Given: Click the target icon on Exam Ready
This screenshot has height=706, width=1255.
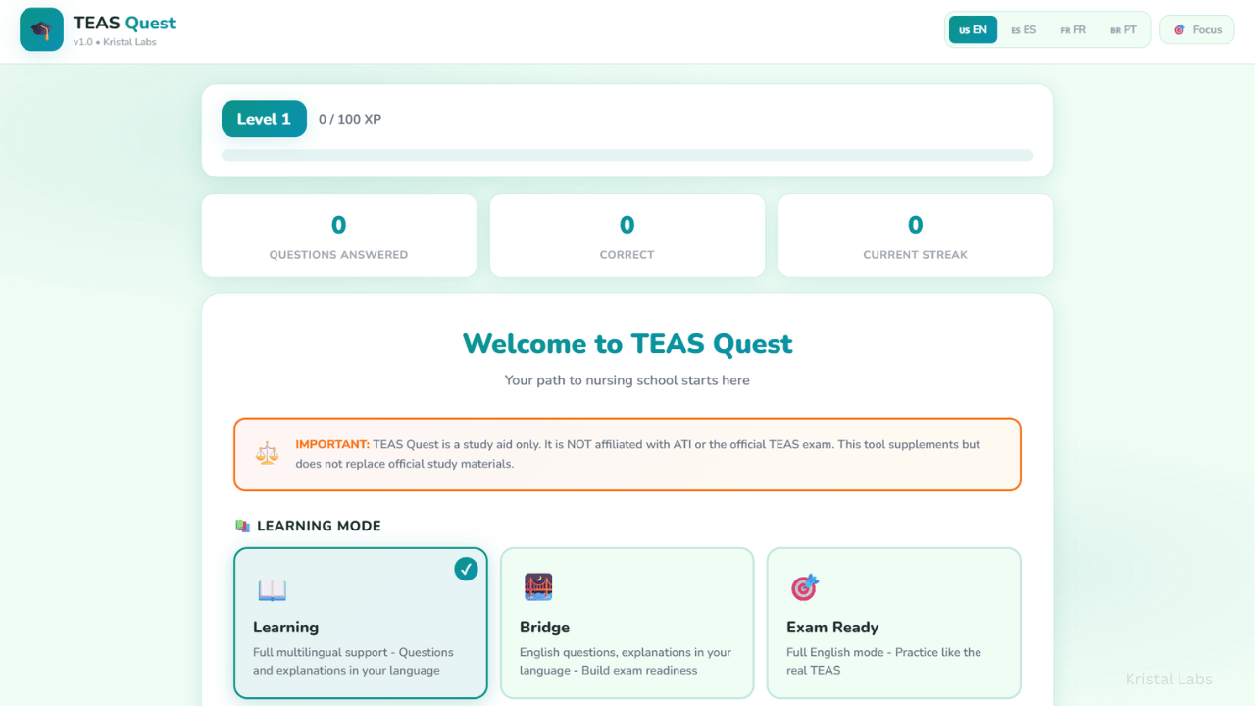Looking at the screenshot, I should pos(805,587).
